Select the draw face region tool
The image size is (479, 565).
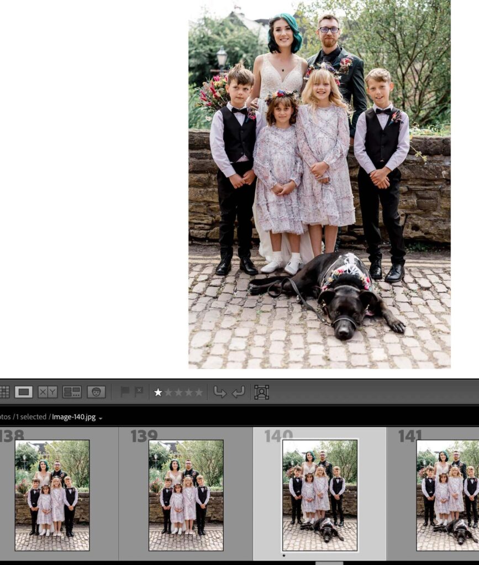click(x=260, y=393)
